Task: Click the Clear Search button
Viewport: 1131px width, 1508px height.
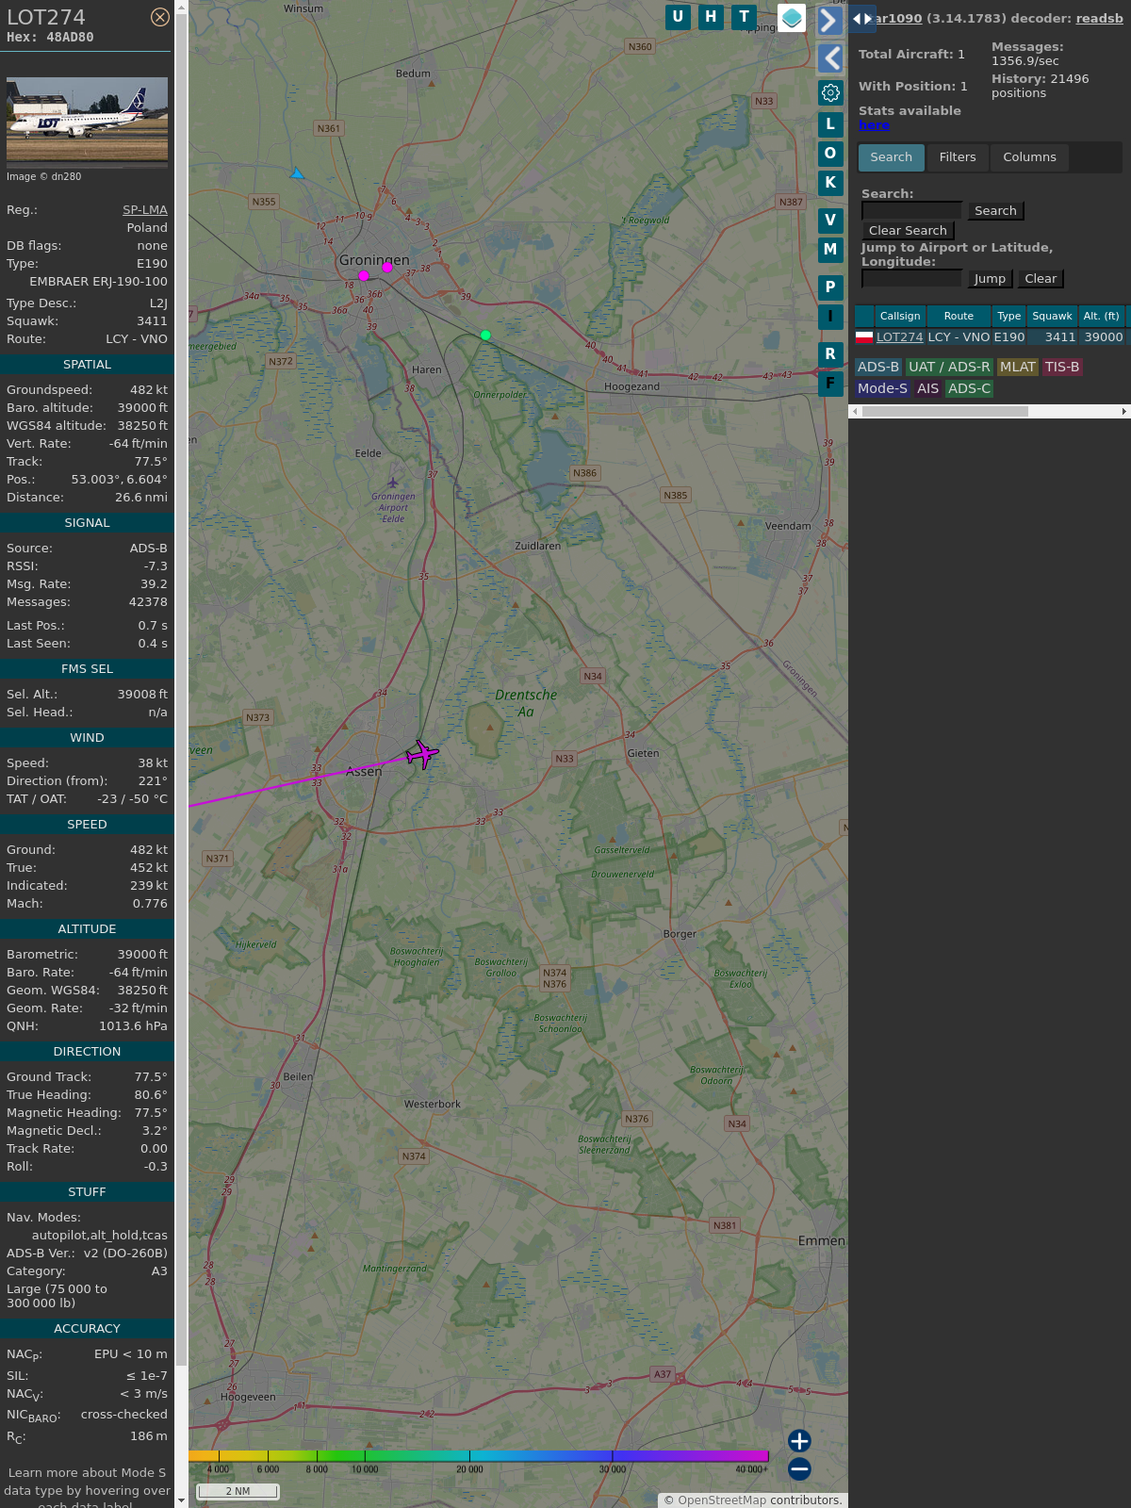Action: (x=908, y=231)
